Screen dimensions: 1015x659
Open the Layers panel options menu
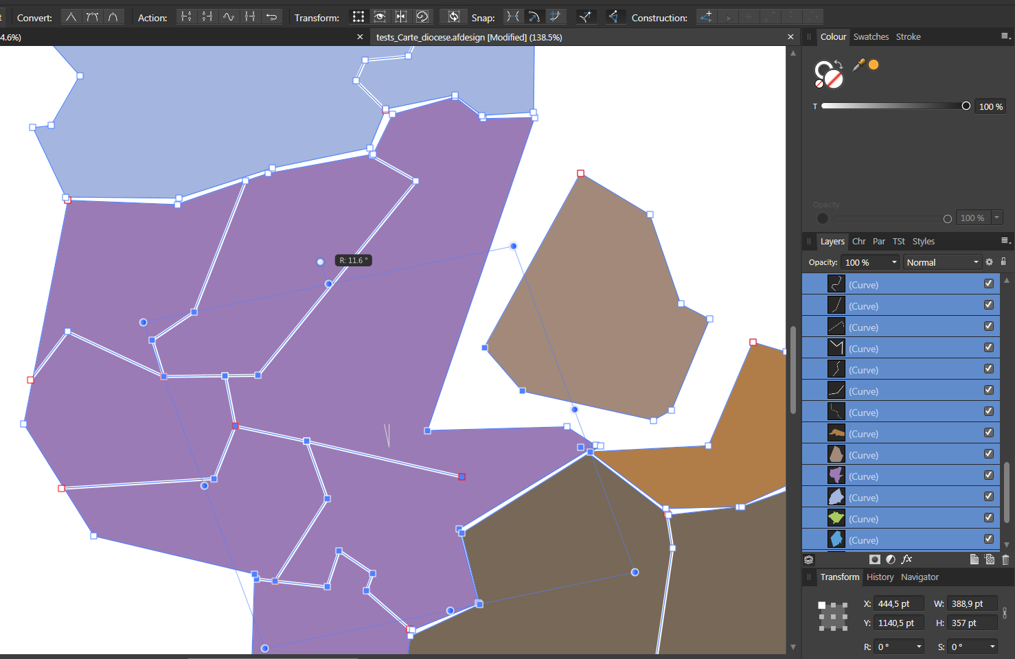point(1005,241)
